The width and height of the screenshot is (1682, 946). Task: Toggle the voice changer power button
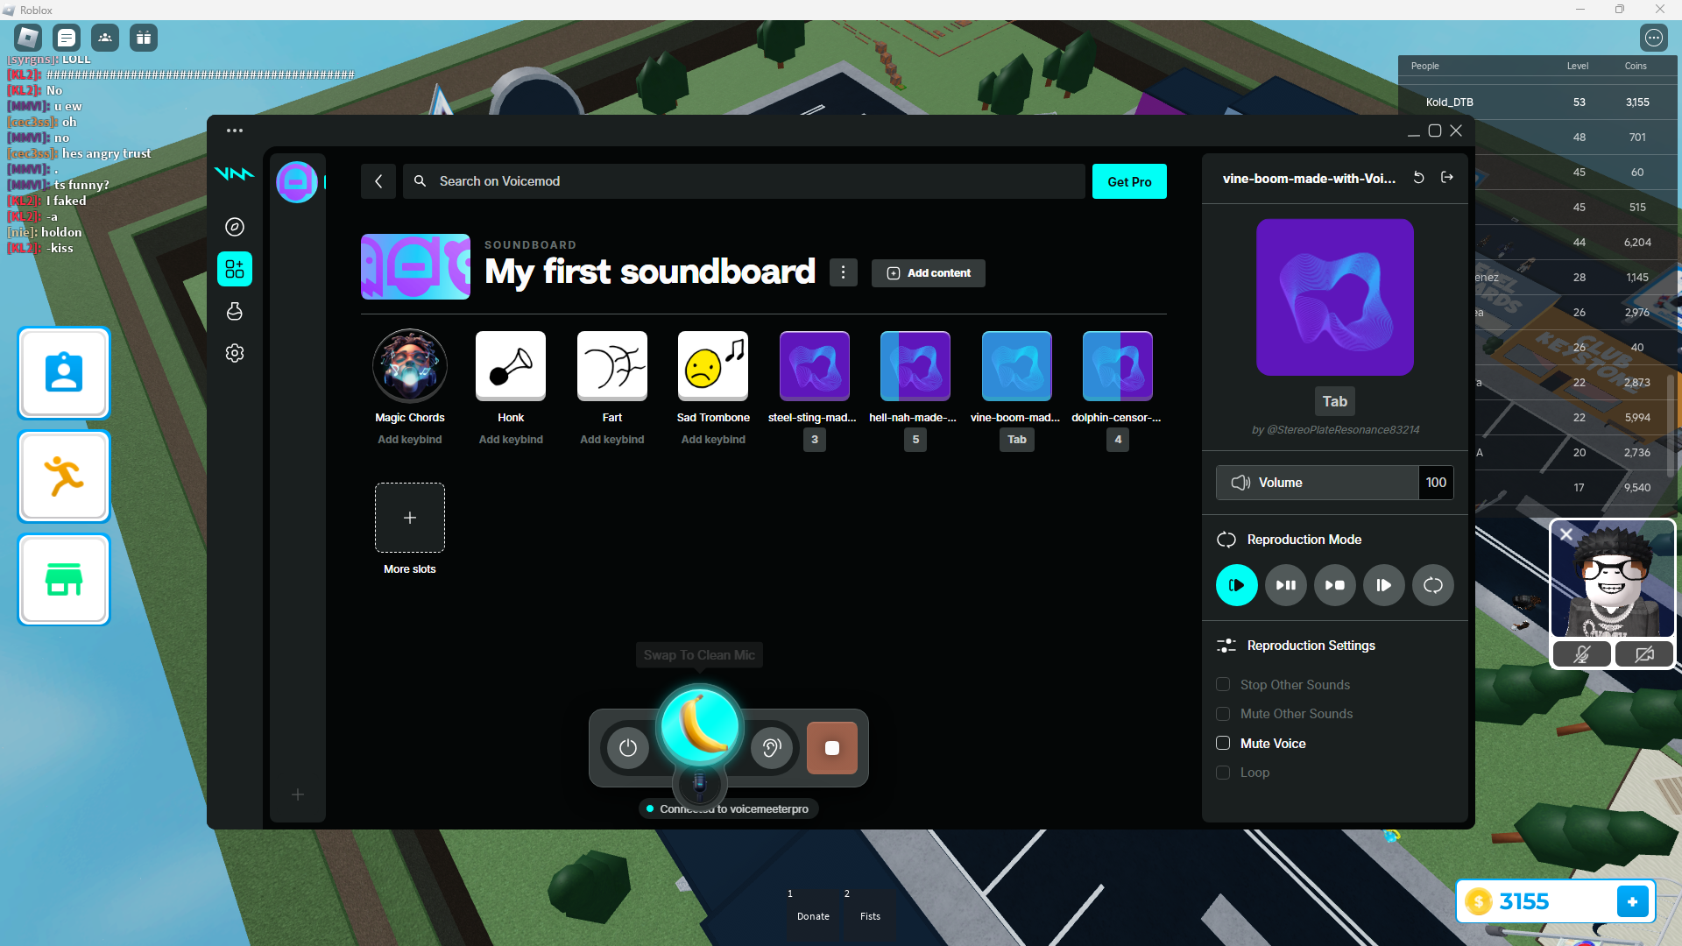tap(628, 748)
